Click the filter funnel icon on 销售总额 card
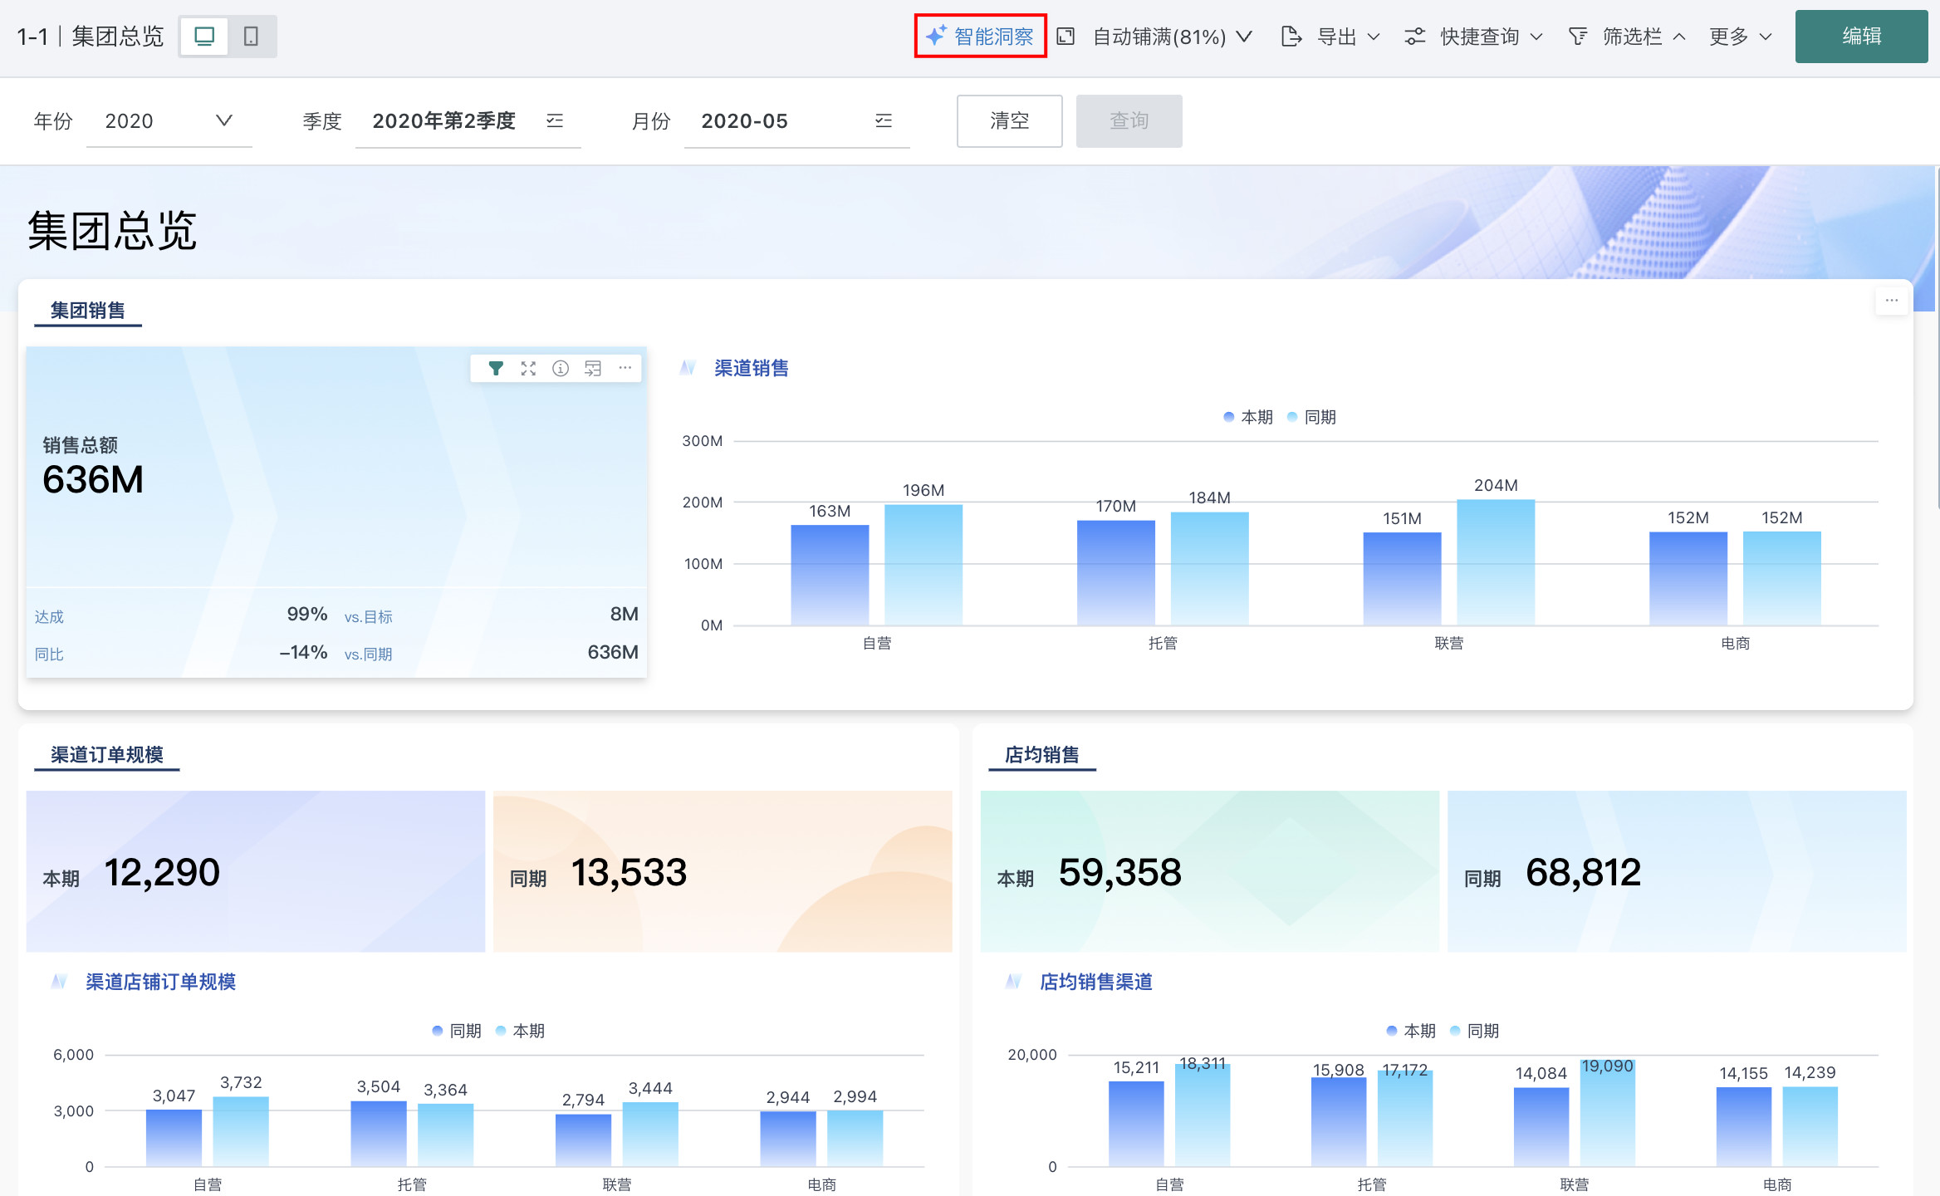This screenshot has height=1196, width=1940. pos(496,368)
